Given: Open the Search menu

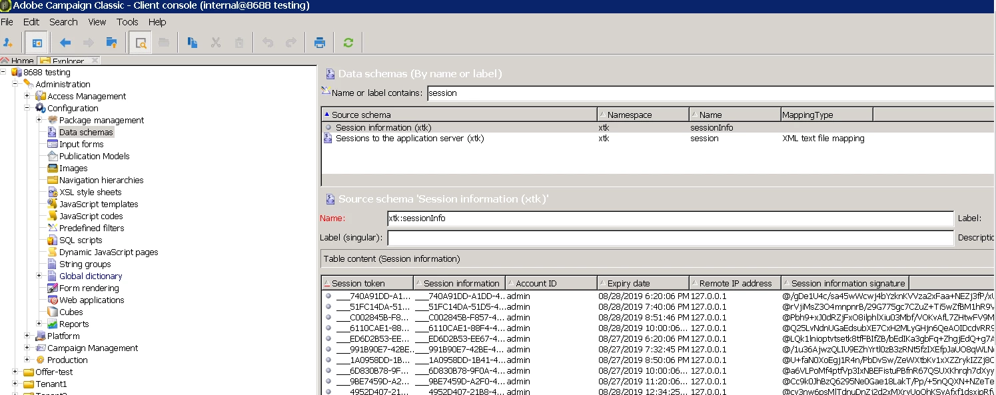Looking at the screenshot, I should [x=63, y=22].
